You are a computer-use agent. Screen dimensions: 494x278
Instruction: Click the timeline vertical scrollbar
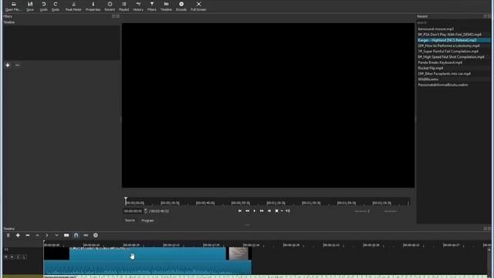tap(489, 261)
